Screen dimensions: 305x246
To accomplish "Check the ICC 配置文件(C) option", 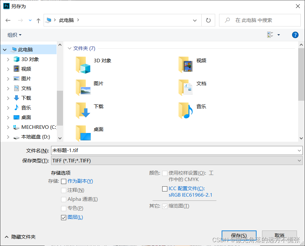I will pyautogui.click(x=165, y=189).
